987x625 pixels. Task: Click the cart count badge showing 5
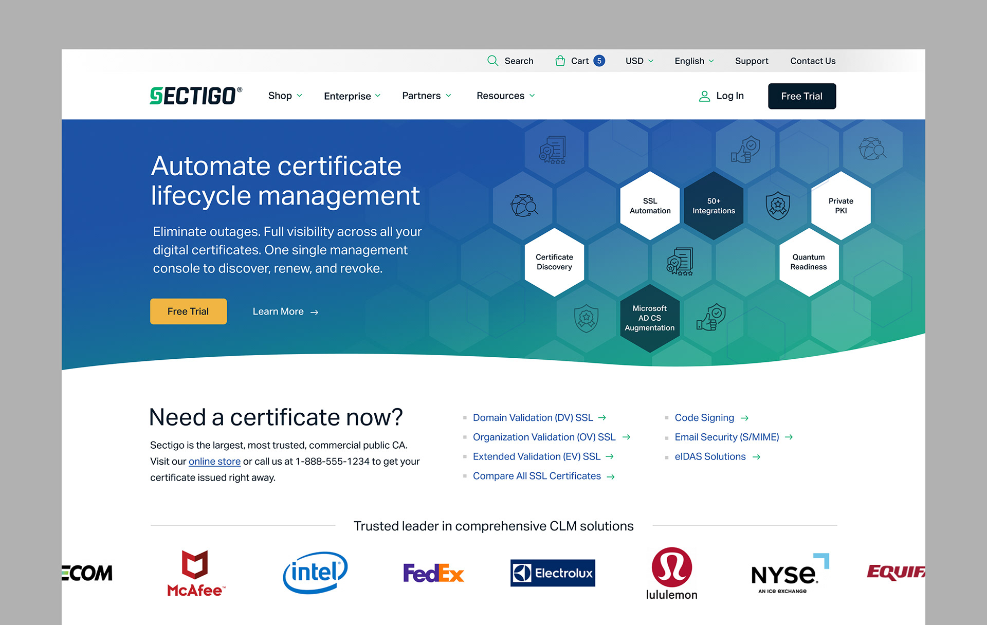[x=599, y=61]
